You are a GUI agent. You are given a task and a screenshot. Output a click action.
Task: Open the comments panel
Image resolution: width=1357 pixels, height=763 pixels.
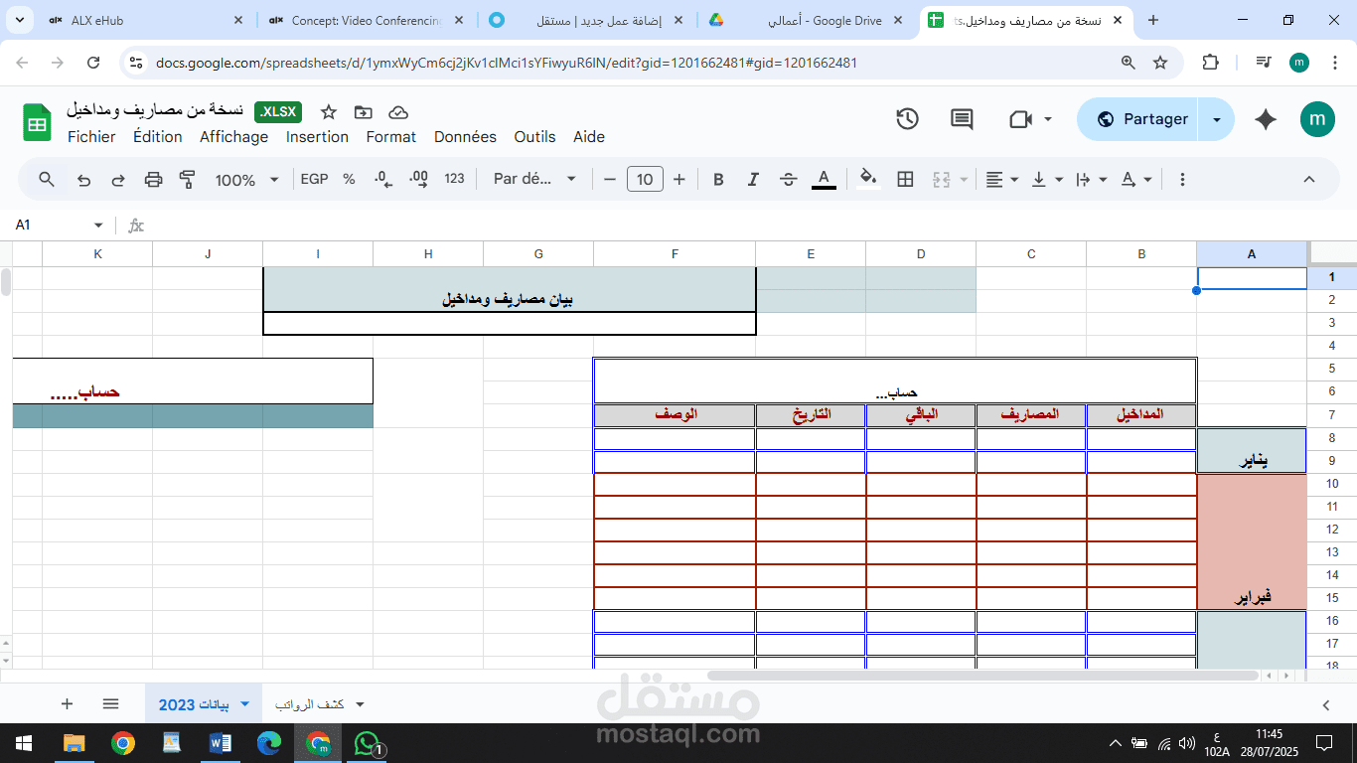click(x=962, y=119)
